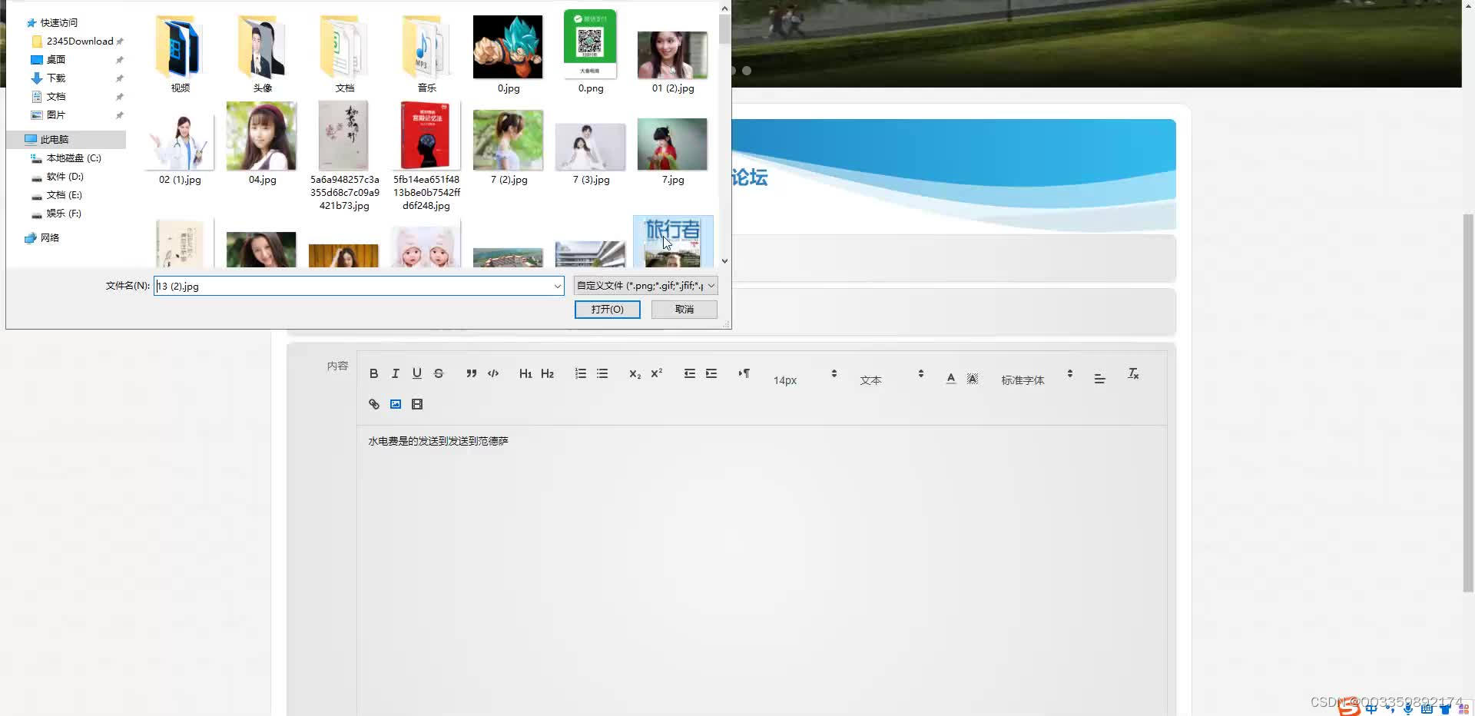Clear text formatting in editor

click(x=1132, y=373)
